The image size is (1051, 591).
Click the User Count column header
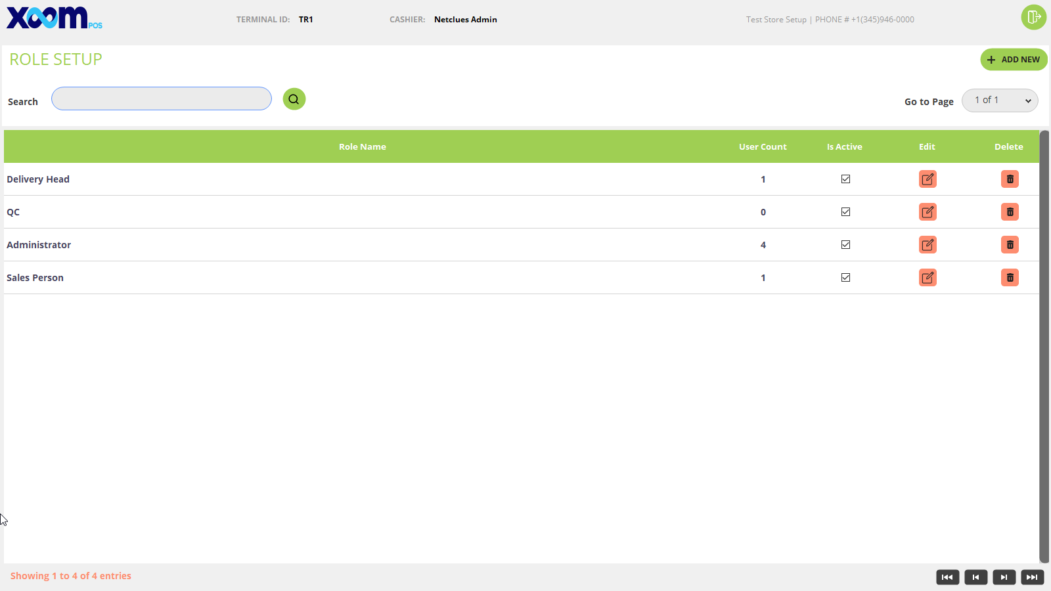coord(762,146)
